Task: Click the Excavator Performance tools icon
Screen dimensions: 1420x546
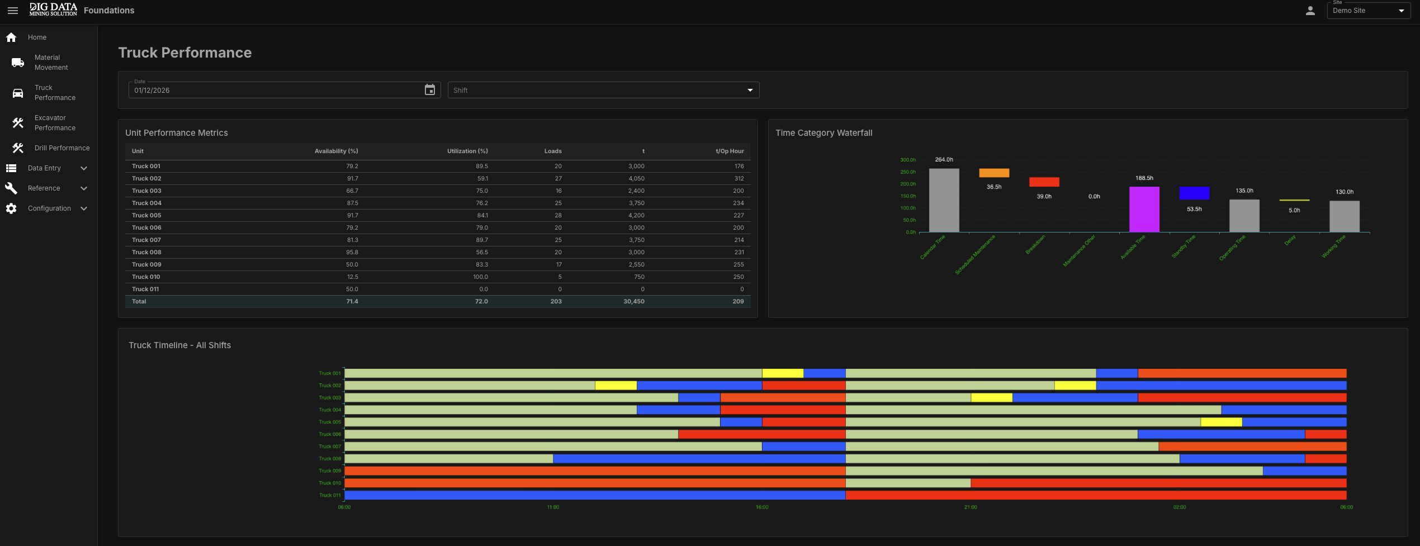Action: [x=18, y=123]
